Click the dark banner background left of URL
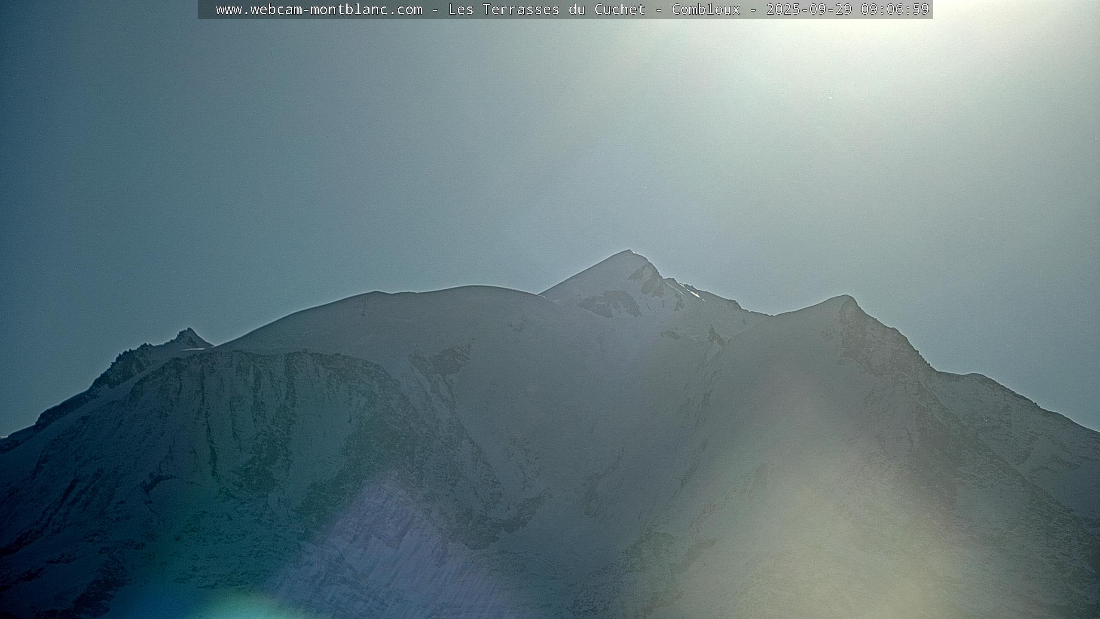The height and width of the screenshot is (619, 1100). click(x=206, y=9)
